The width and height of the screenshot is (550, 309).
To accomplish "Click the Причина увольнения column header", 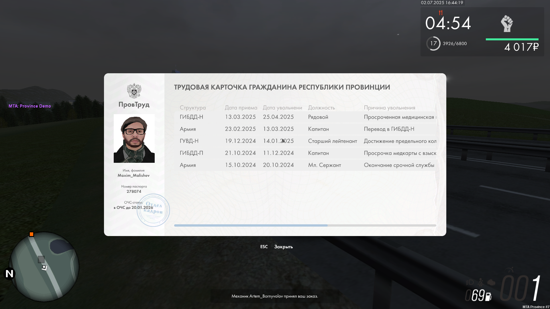I will click(390, 108).
